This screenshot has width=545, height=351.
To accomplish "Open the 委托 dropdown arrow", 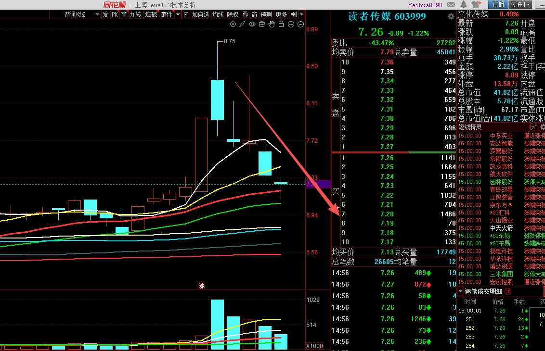I will click(528, 4).
